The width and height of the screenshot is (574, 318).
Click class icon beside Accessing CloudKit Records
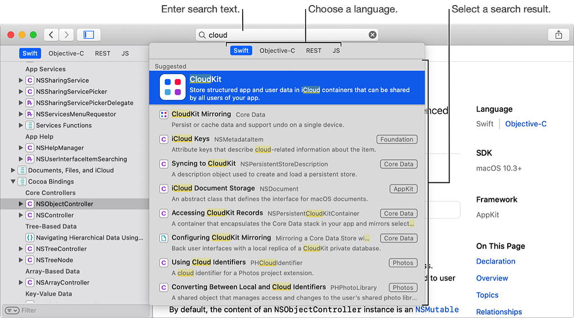164,213
